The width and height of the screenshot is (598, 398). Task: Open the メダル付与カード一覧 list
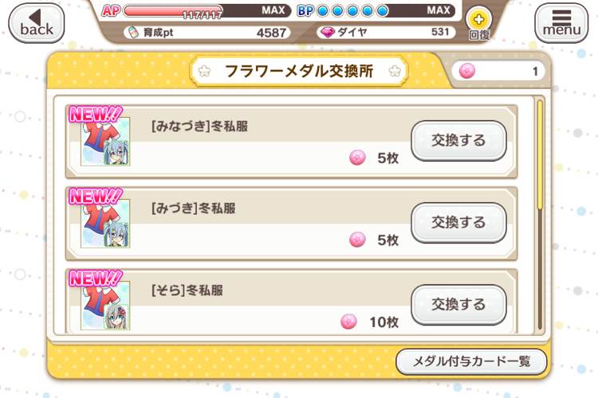[x=471, y=361]
